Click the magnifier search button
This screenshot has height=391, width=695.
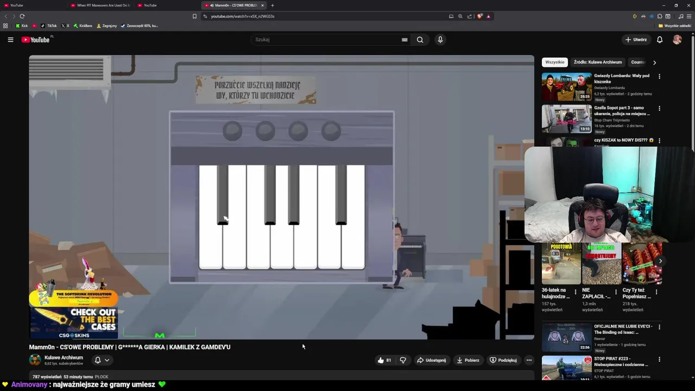[x=420, y=40]
